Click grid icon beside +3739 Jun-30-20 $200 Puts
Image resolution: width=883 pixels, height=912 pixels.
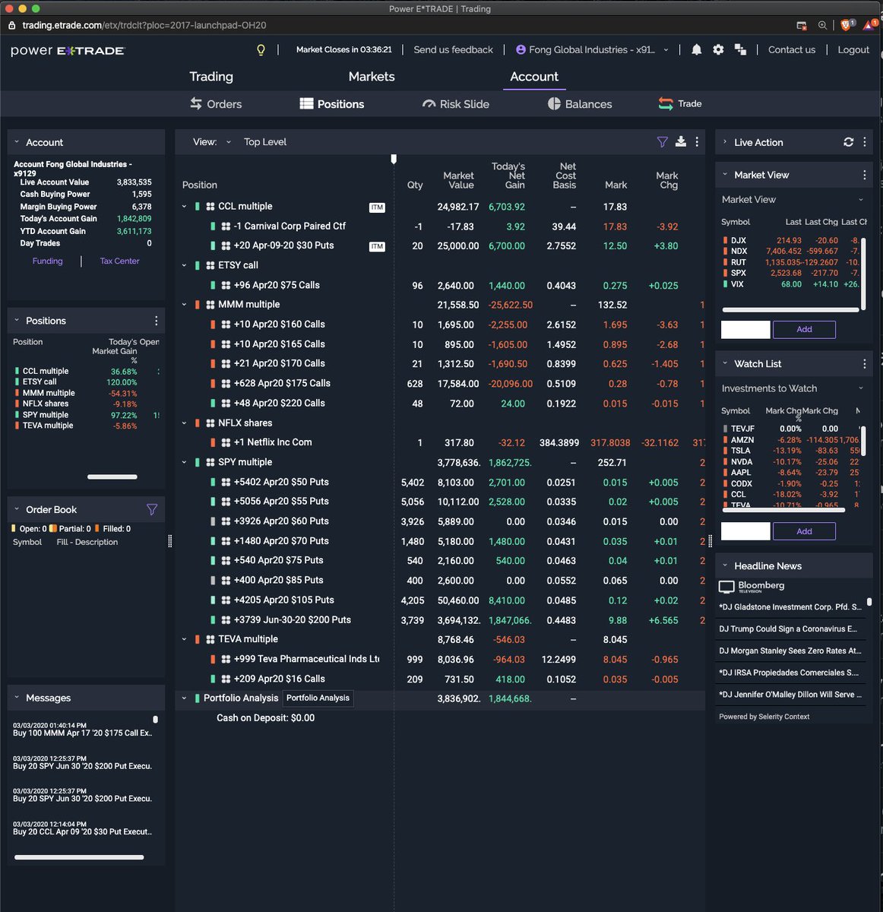pos(226,620)
